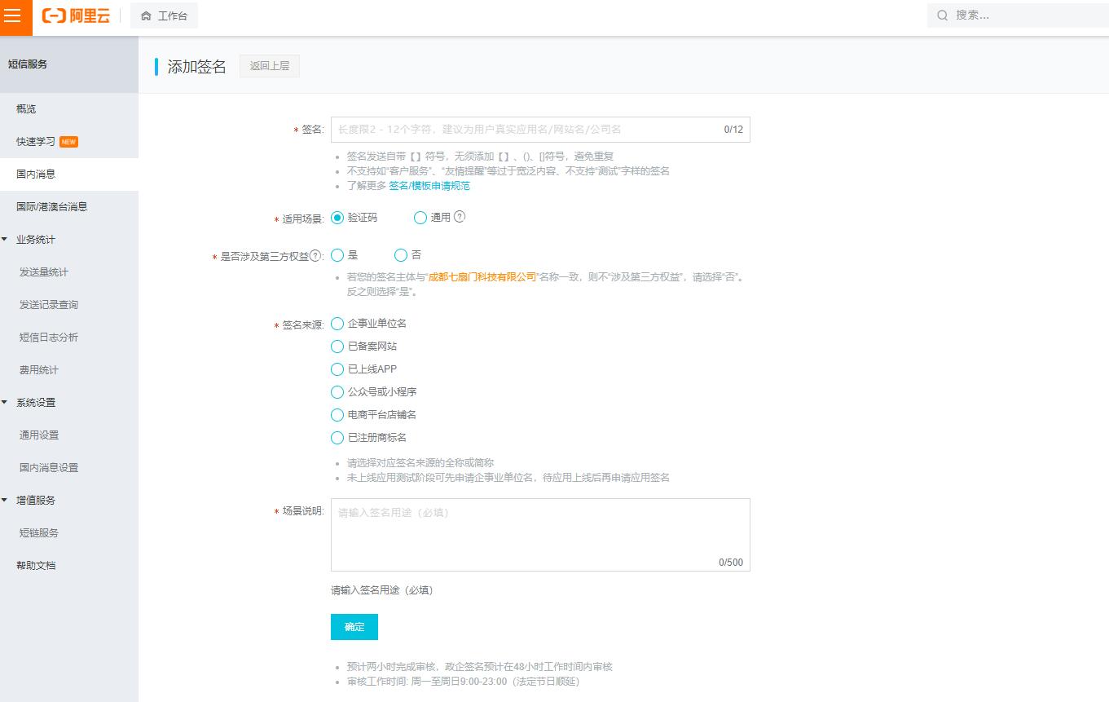Focus the 场景说明 text area
The width and height of the screenshot is (1109, 702).
click(x=540, y=535)
